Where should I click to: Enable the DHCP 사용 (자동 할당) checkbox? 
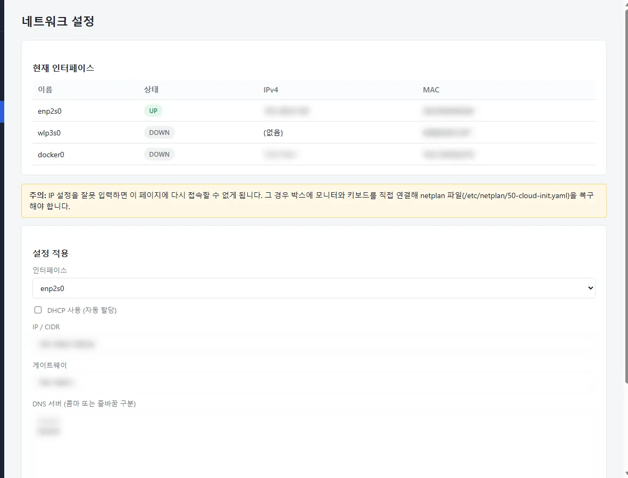point(38,310)
